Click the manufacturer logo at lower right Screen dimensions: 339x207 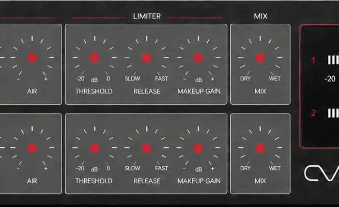point(322,173)
